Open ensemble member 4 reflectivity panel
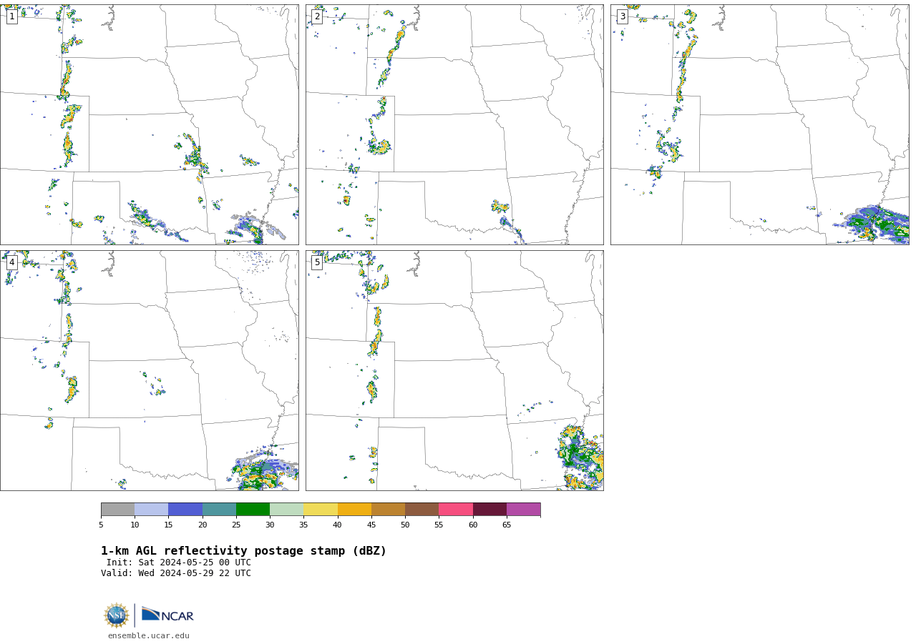 click(150, 370)
